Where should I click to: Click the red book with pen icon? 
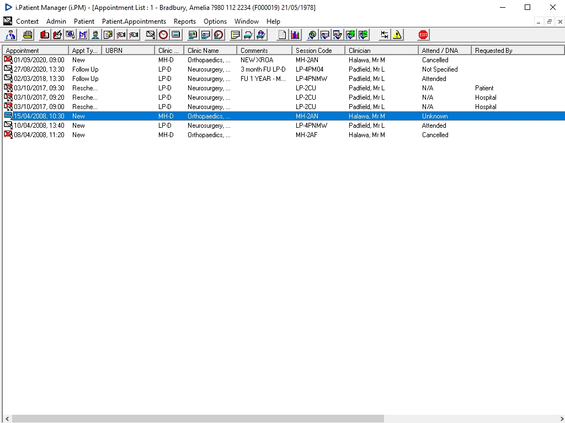tap(57, 35)
